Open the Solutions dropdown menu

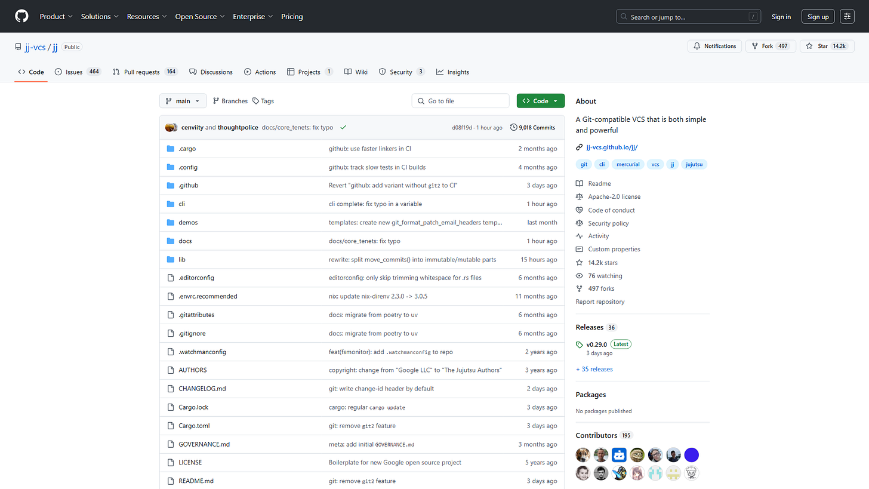[100, 17]
